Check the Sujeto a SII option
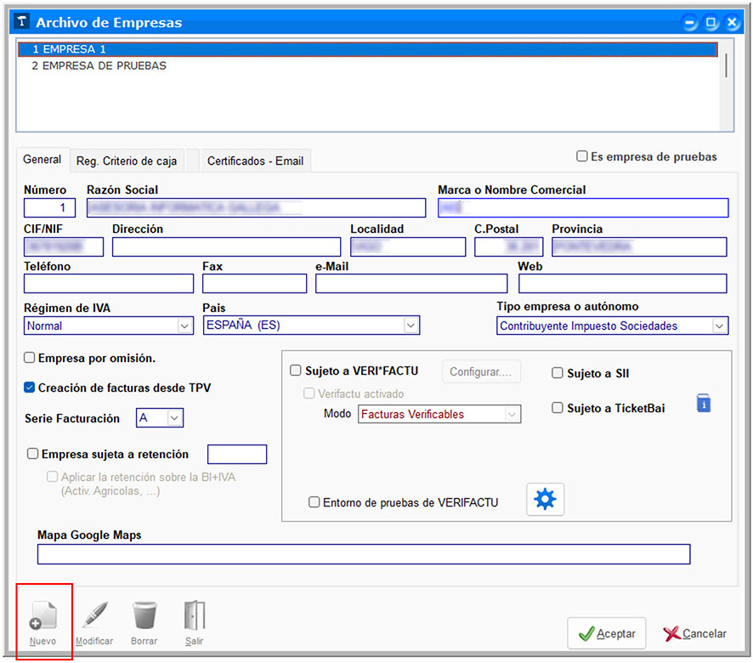Image resolution: width=753 pixels, height=663 pixels. [558, 373]
